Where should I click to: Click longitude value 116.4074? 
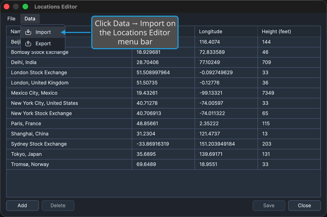210,42
